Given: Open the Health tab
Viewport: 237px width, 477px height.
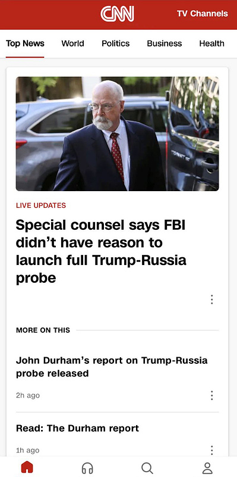Looking at the screenshot, I should [212, 43].
